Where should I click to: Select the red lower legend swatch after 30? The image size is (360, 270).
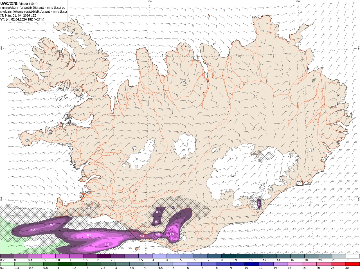click(353, 264)
